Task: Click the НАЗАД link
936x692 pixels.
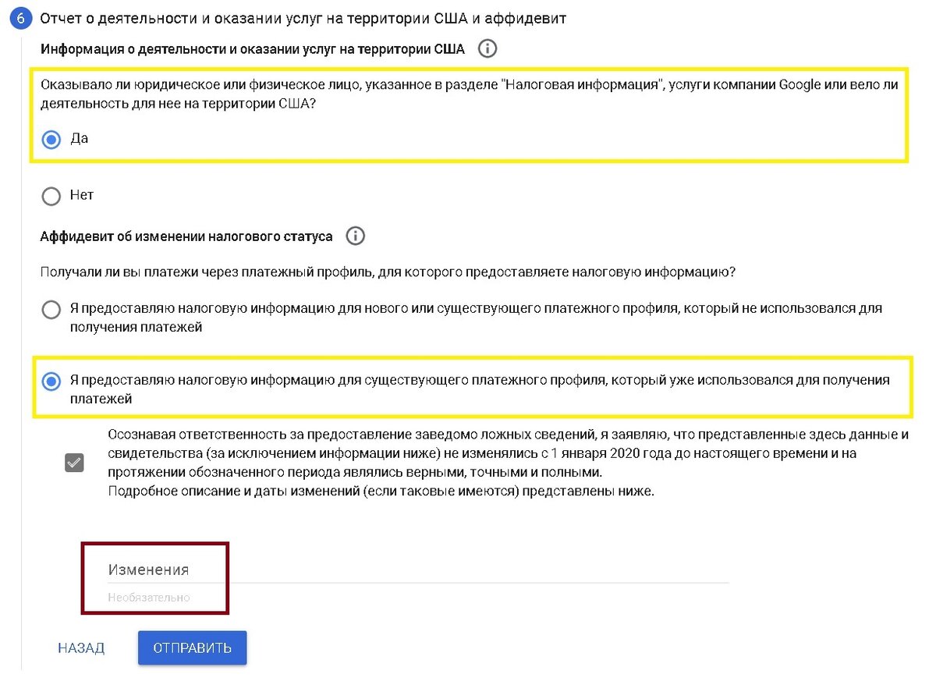Action: (x=81, y=648)
